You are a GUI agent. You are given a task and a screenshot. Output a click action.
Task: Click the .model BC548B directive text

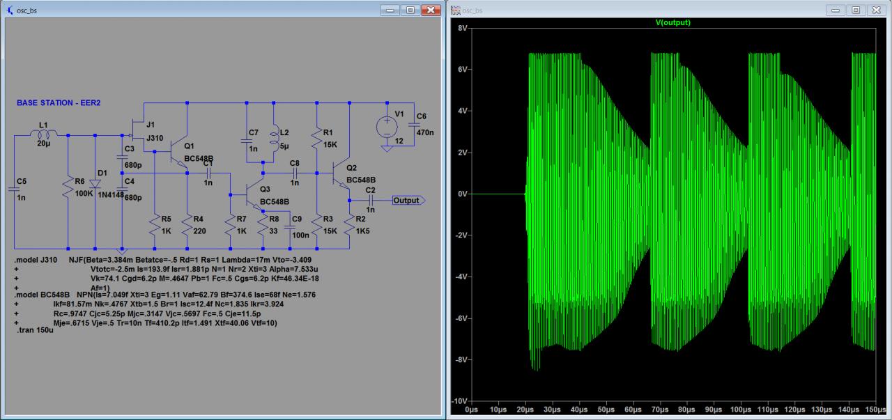tap(42, 296)
